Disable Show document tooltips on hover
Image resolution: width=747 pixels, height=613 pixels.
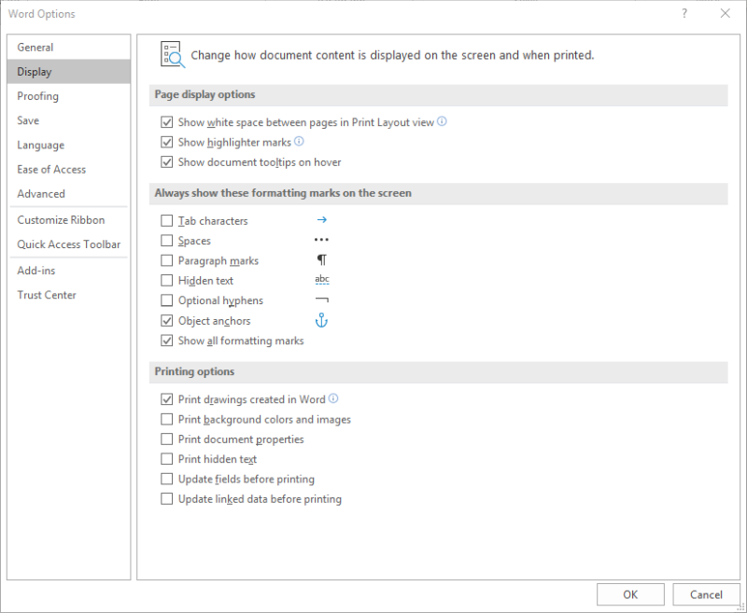(x=167, y=162)
